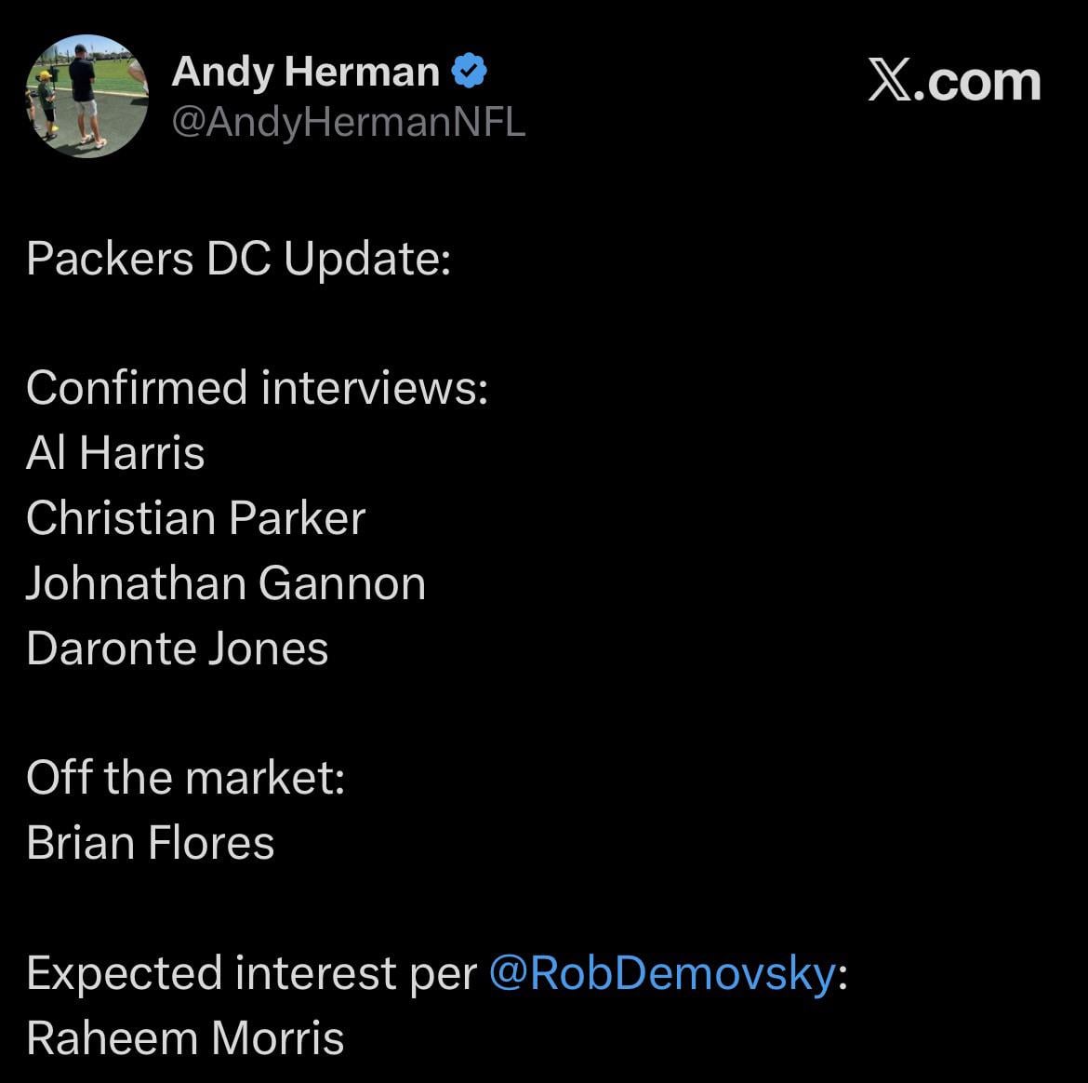Click the X logo glyph in the watermark
Screen dimensions: 1088x1083
(x=893, y=83)
